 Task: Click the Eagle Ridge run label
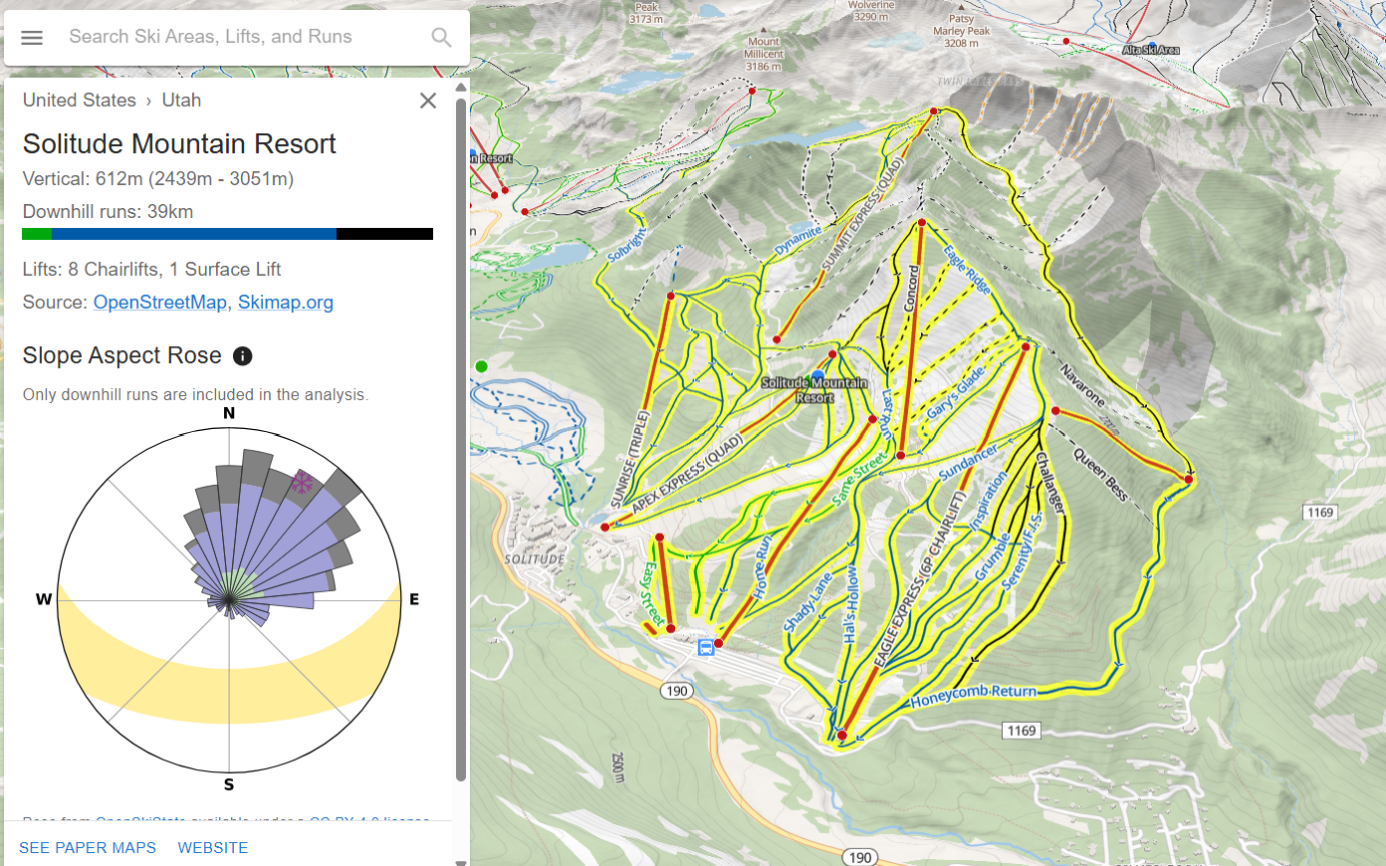tap(967, 269)
